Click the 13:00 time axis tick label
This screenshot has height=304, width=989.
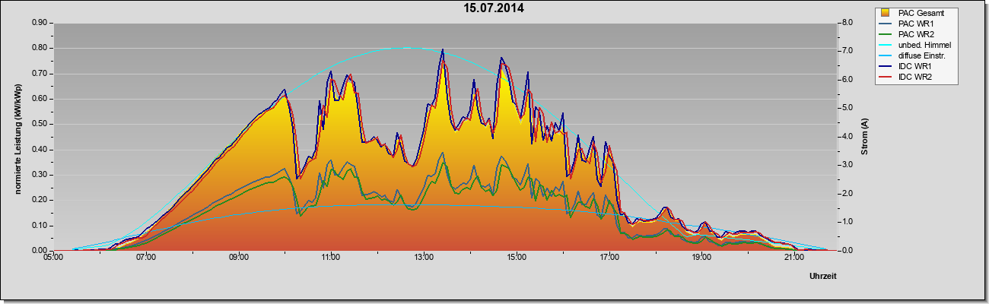[423, 258]
